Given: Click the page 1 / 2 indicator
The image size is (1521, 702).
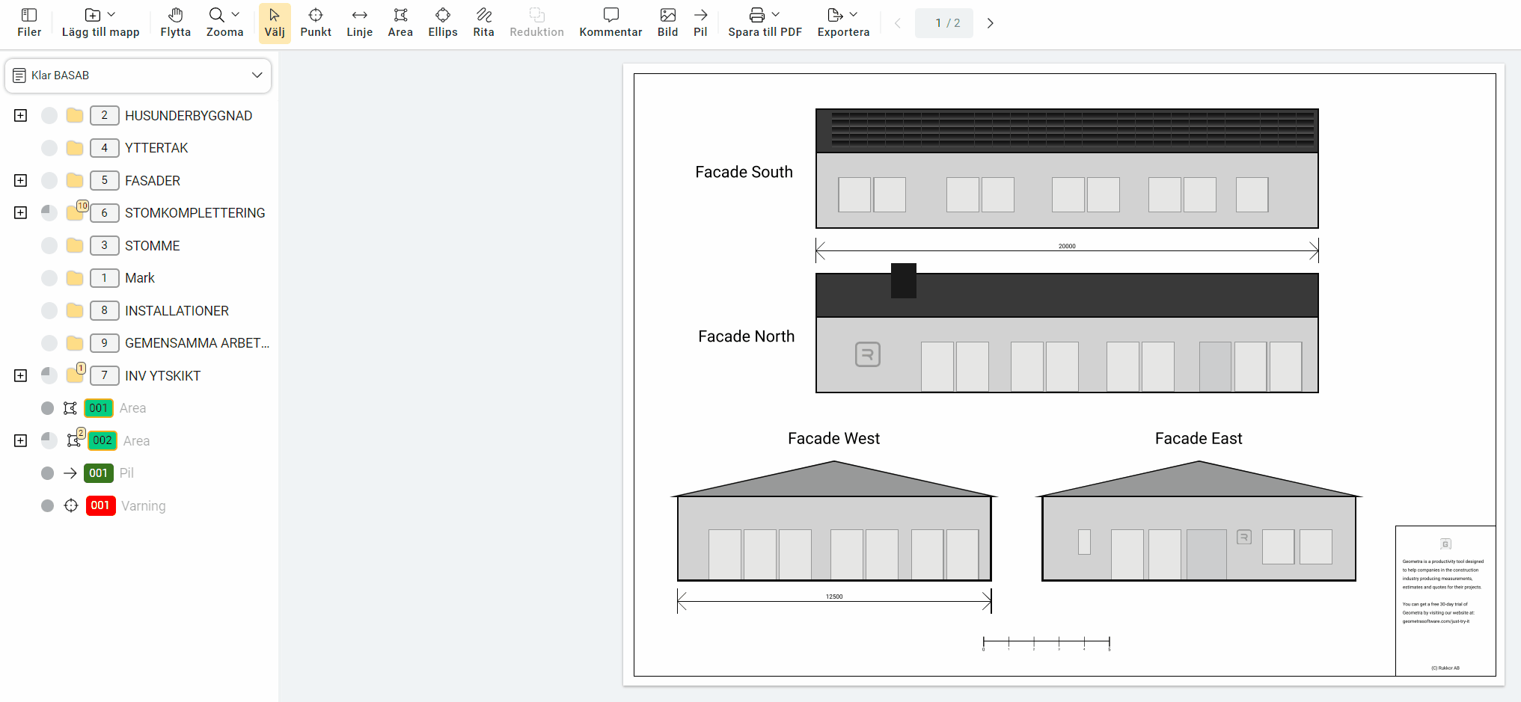Looking at the screenshot, I should click(x=944, y=23).
